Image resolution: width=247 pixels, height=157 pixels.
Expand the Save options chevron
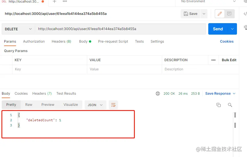coord(204,14)
